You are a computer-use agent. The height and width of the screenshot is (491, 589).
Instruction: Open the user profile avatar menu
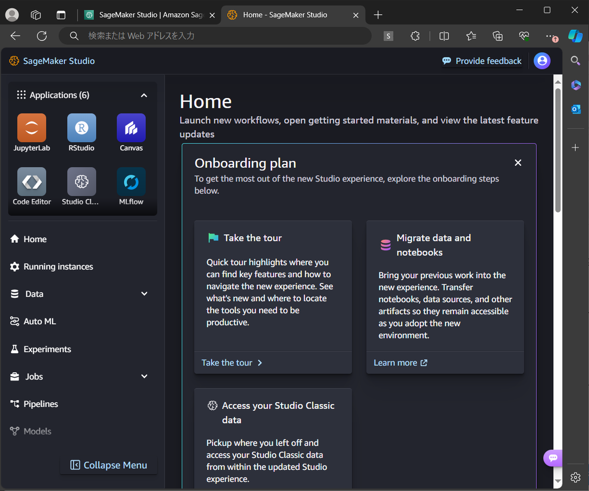pyautogui.click(x=542, y=61)
